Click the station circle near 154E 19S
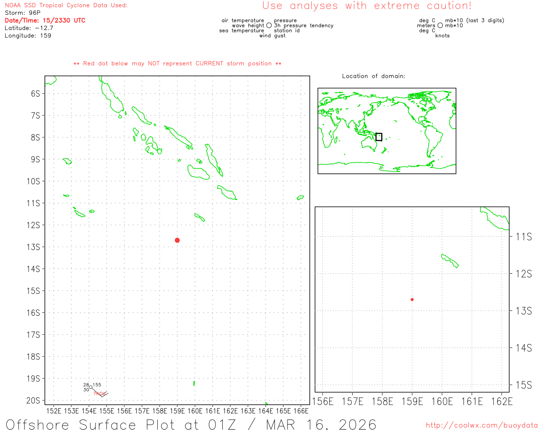The image size is (538, 430). (91, 387)
